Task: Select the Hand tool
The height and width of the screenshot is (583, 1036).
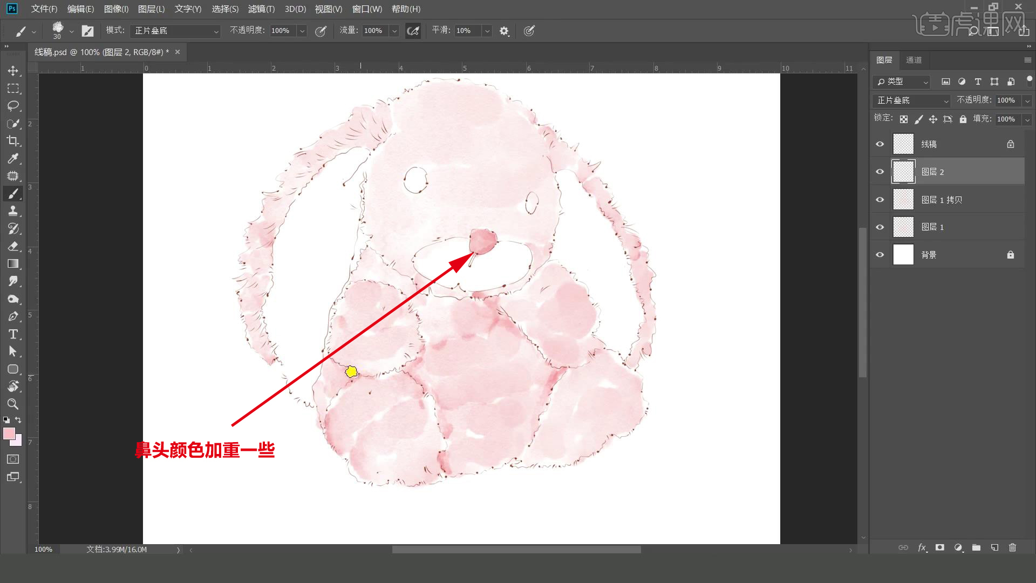Action: pos(13,387)
